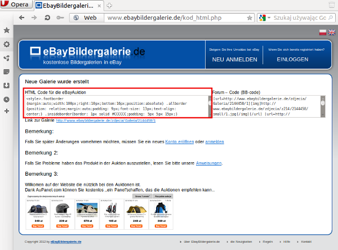Open the Unite share panel in sidebar
Image resolution: width=338 pixels, height=250 pixels.
pyautogui.click(x=7, y=58)
